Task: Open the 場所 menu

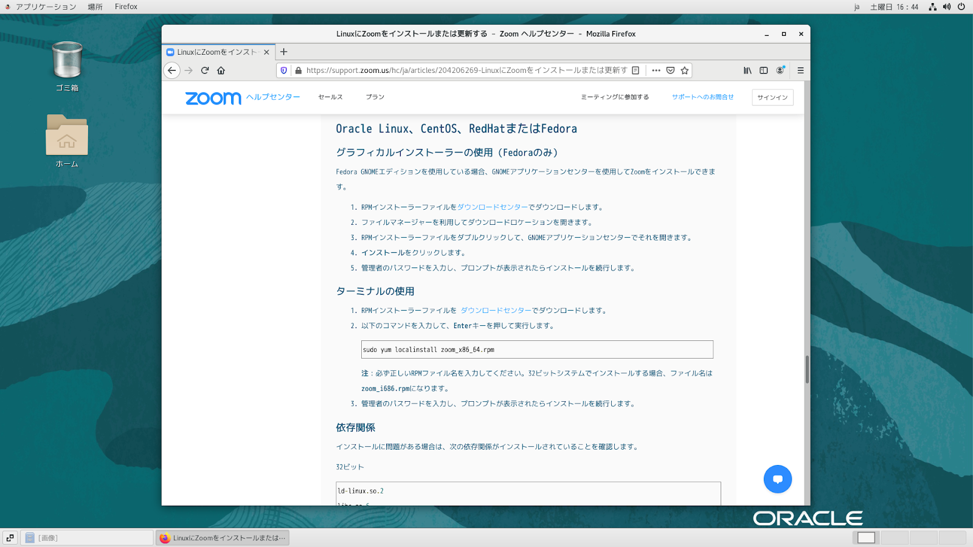Action: [95, 7]
